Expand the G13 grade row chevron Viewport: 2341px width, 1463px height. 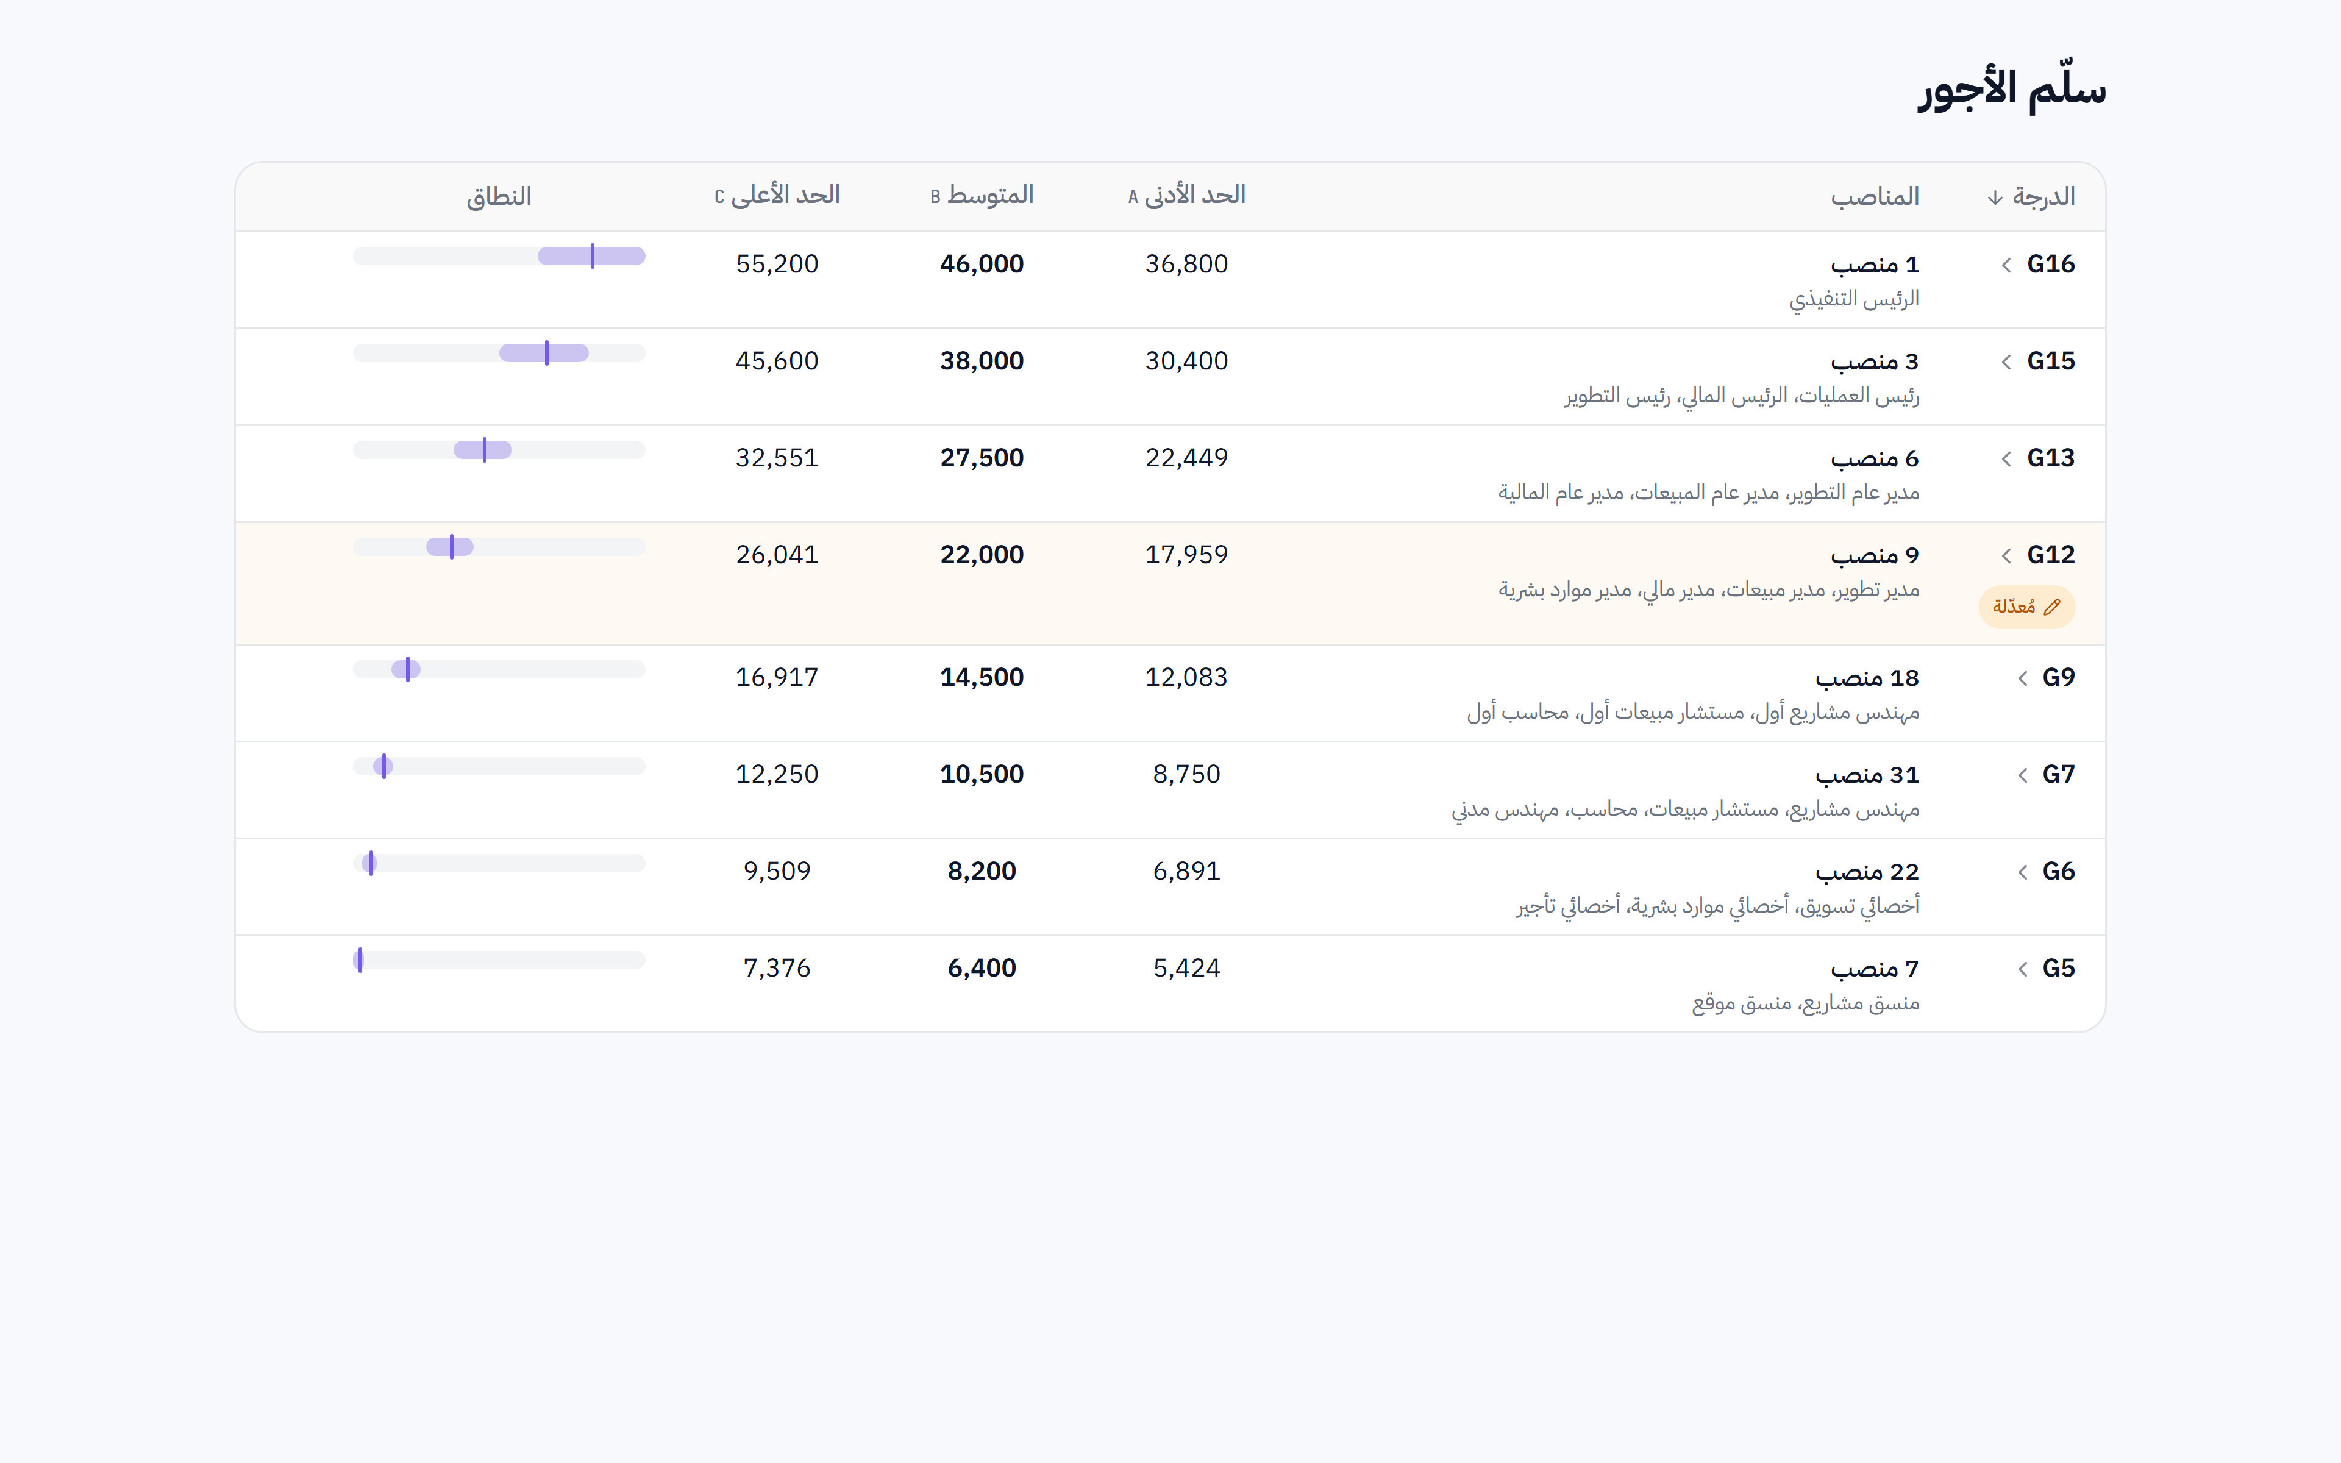pyautogui.click(x=2006, y=458)
